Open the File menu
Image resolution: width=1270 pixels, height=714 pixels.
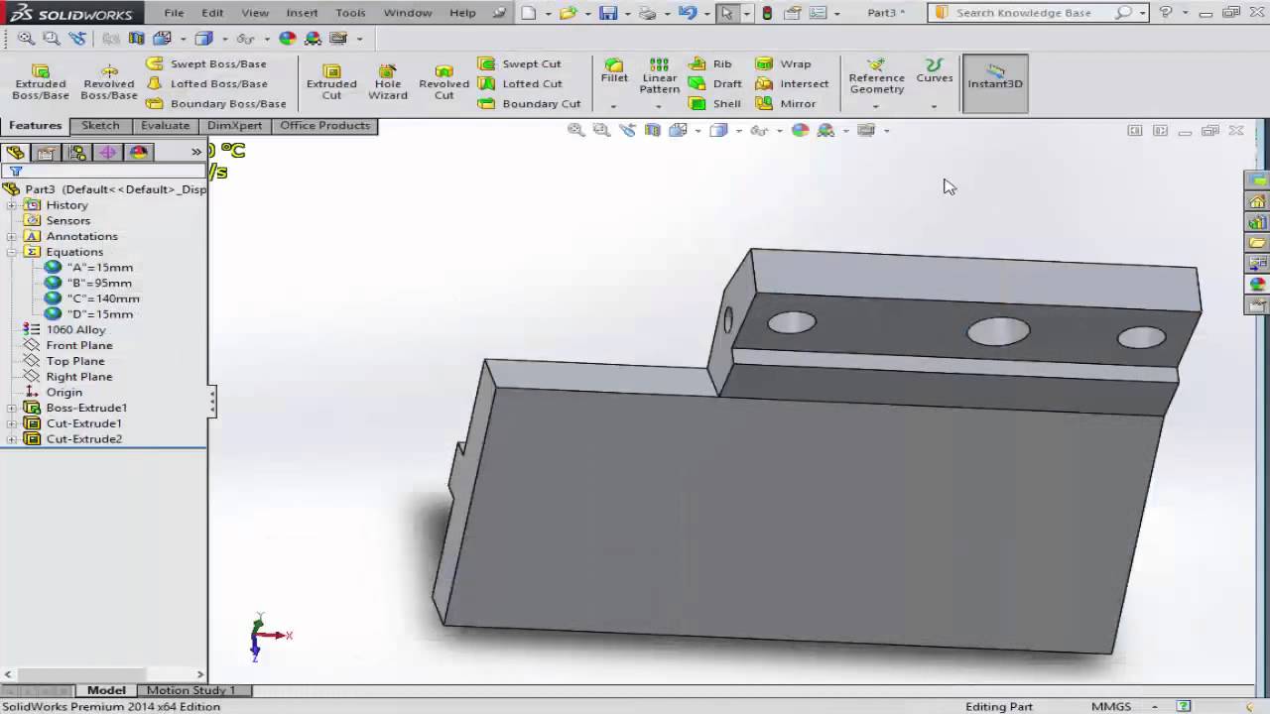coord(174,13)
